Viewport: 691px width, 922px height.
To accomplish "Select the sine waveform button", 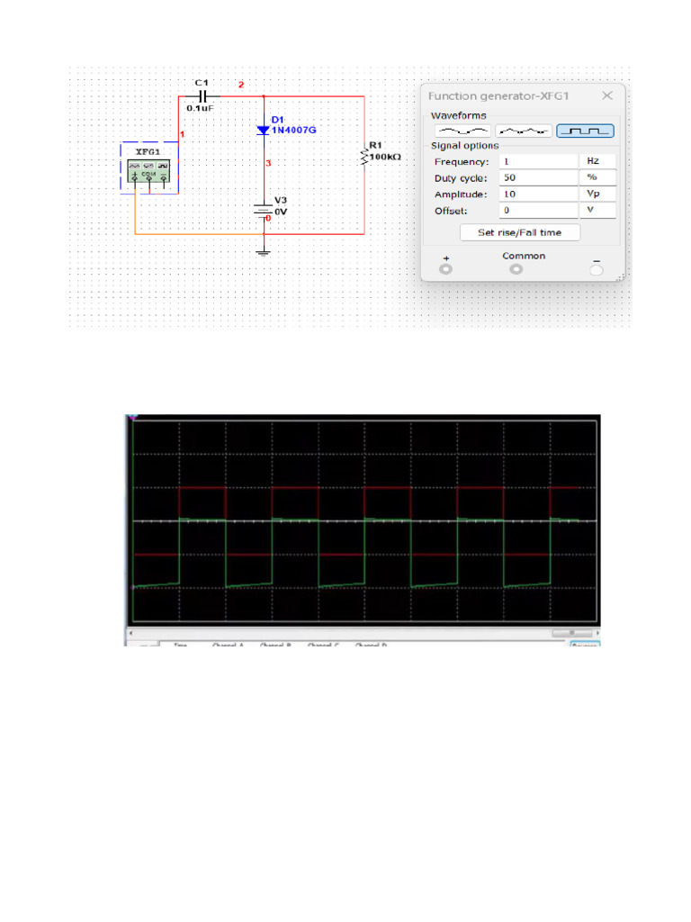I will (463, 131).
